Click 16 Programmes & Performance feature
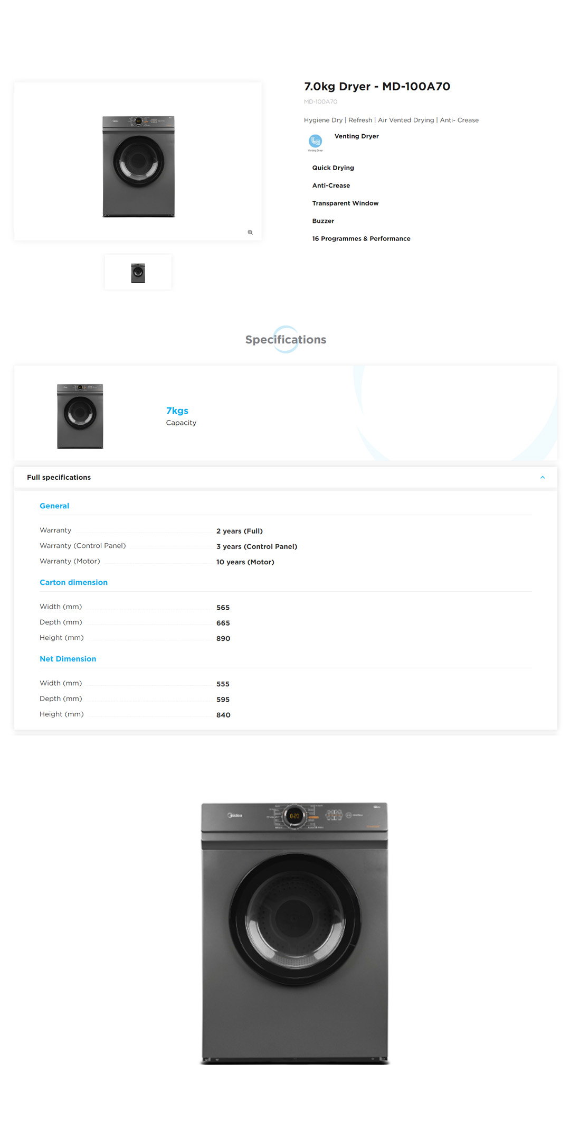Screen dimensions: 570x1146 click(x=361, y=239)
